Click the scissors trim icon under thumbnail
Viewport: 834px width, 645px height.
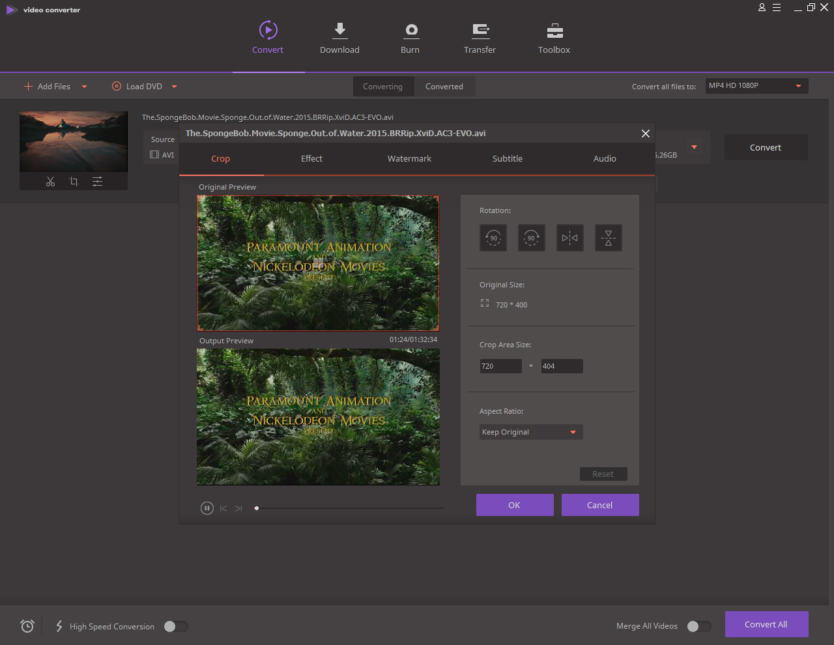click(x=50, y=182)
